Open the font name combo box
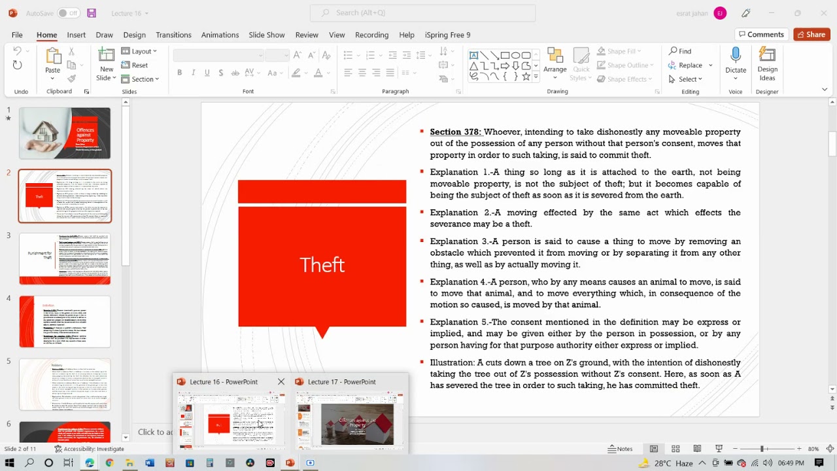The image size is (837, 471). click(x=218, y=56)
